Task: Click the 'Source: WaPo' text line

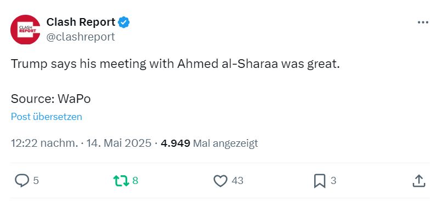Action: [x=51, y=99]
